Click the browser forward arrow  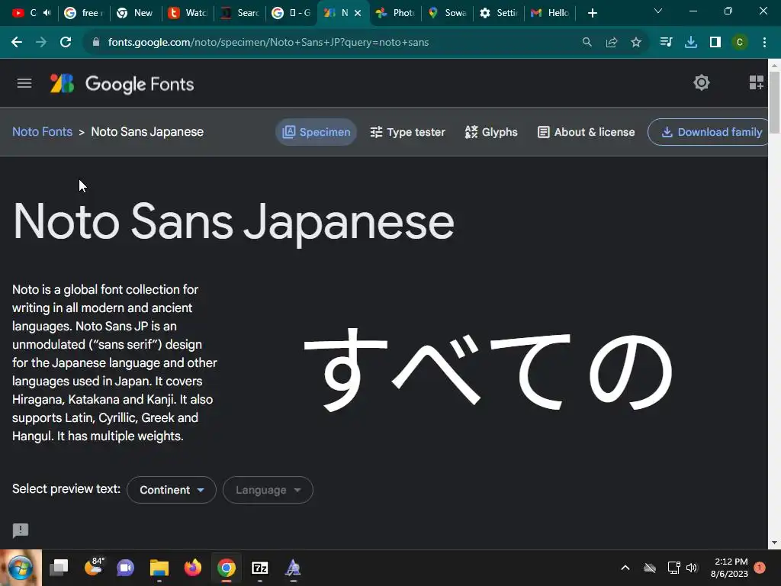point(41,43)
